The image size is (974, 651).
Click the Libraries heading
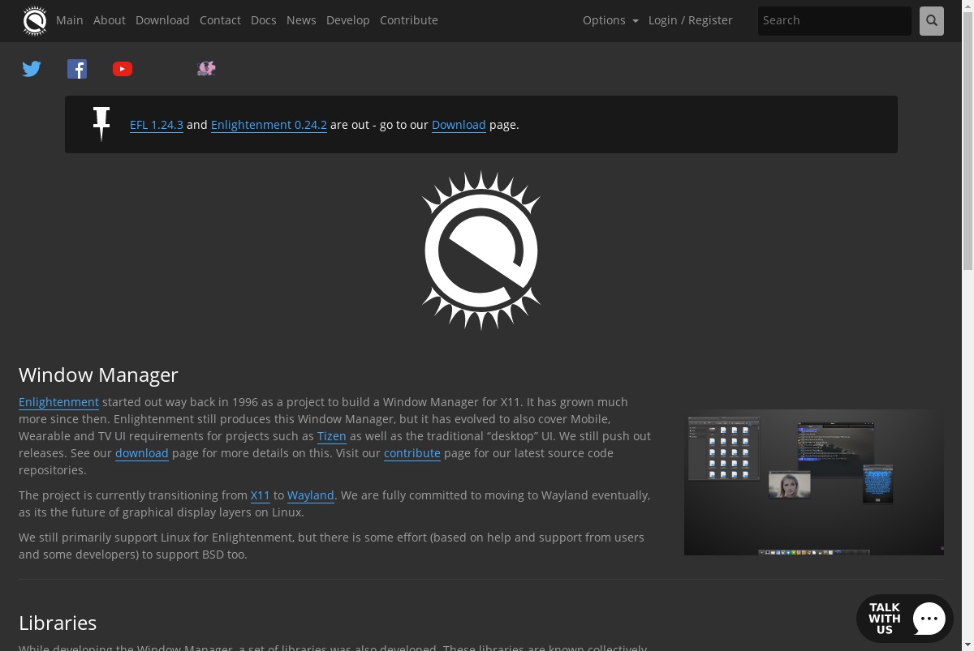(58, 623)
